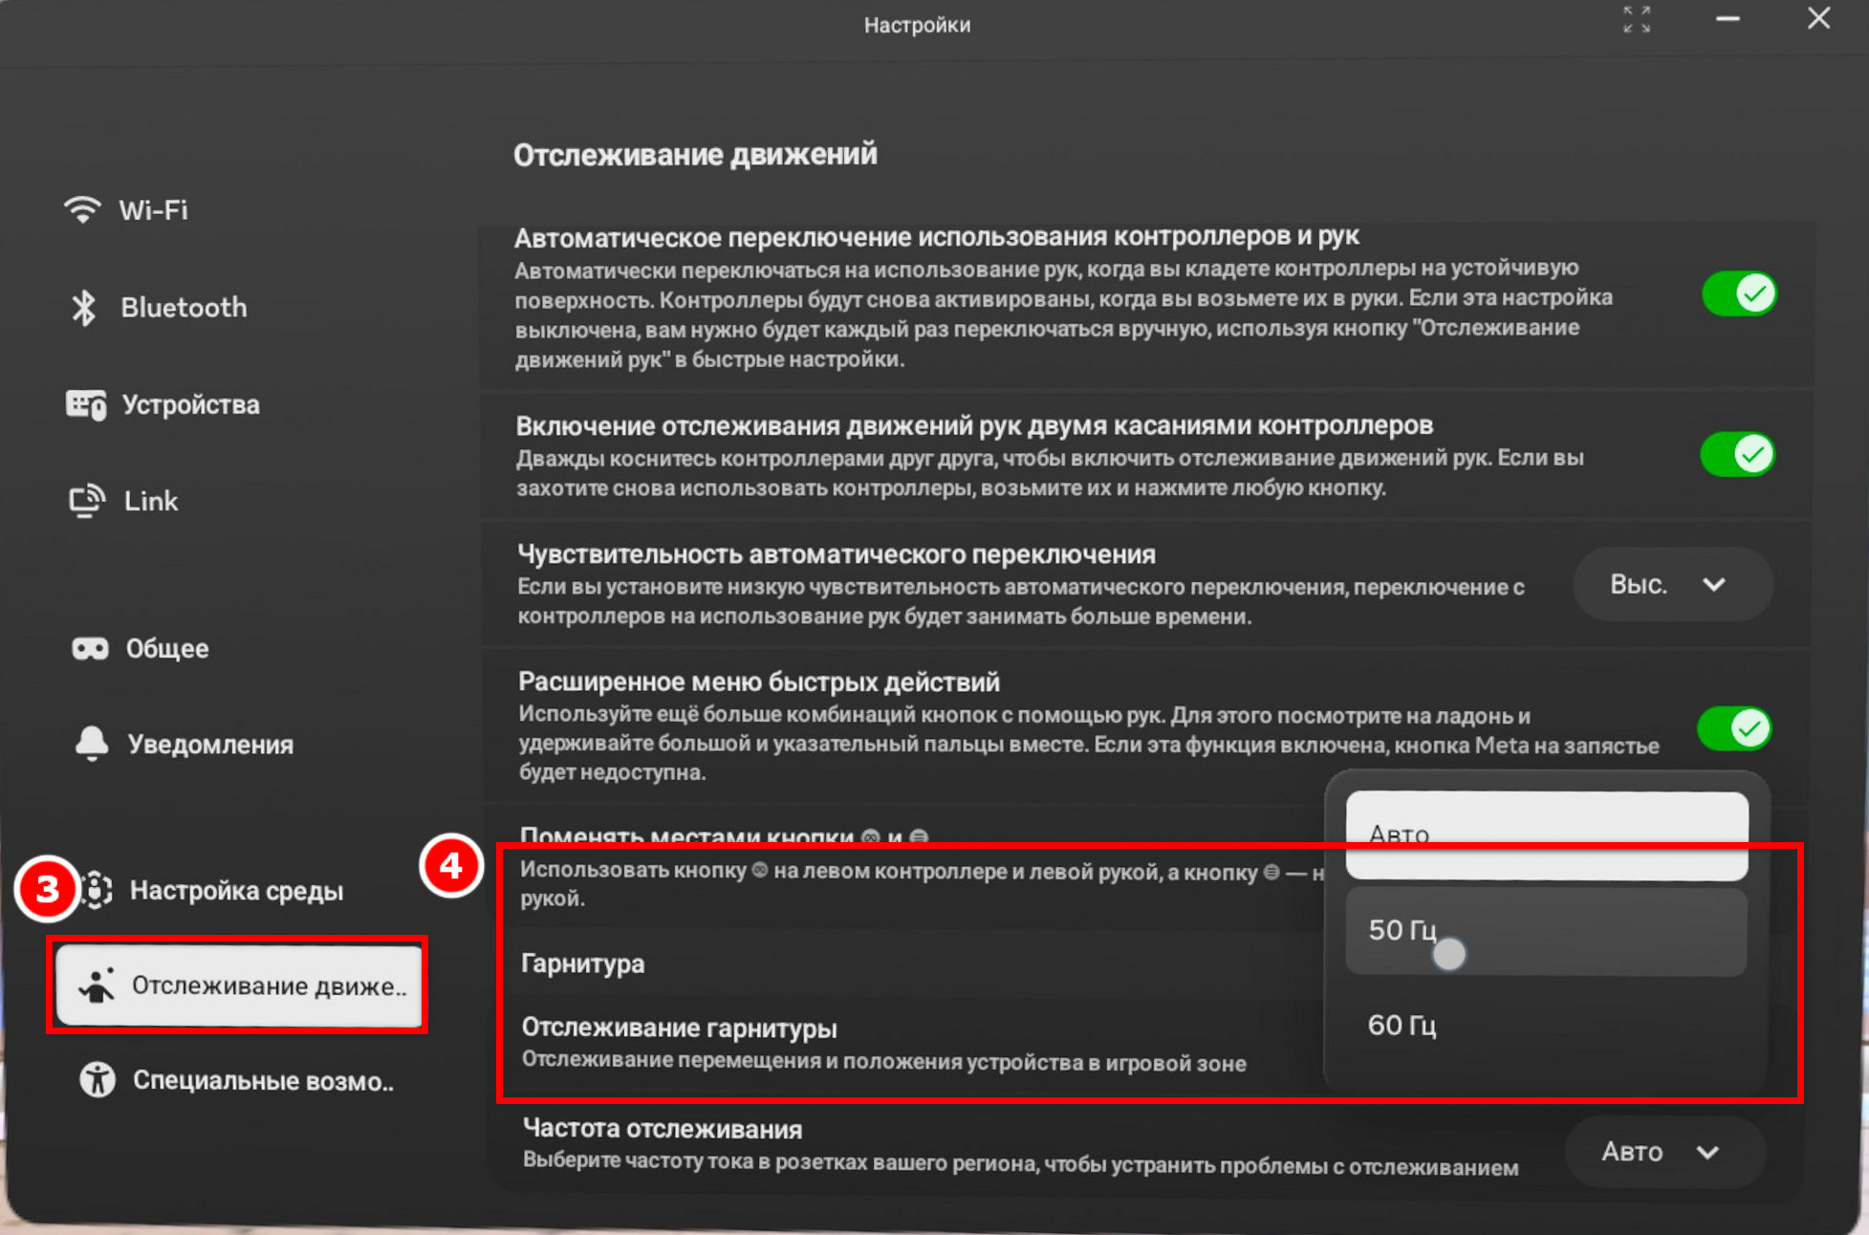Open the Уведомления bell icon
This screenshot has height=1235, width=1869.
(92, 744)
